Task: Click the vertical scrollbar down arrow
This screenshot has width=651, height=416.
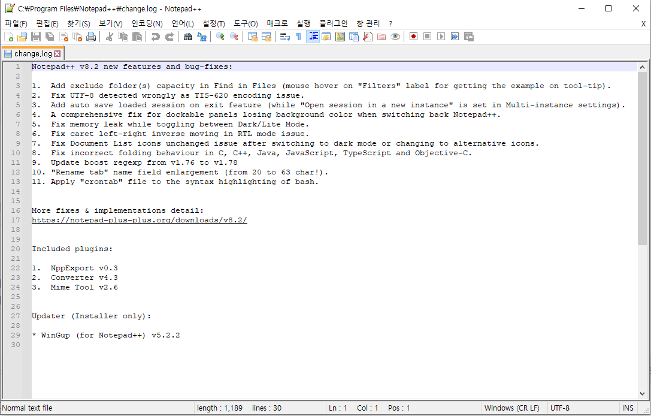Action: (x=642, y=394)
